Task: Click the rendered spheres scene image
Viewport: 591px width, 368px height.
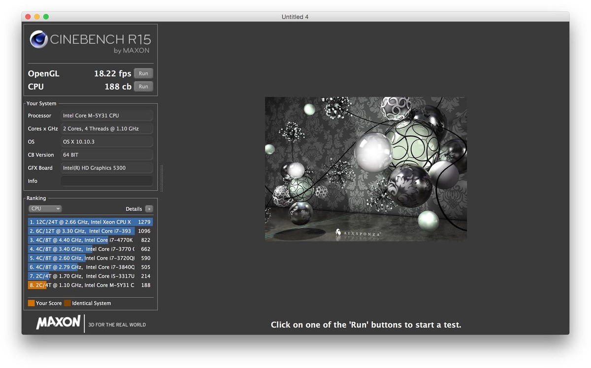Action: tap(366, 168)
